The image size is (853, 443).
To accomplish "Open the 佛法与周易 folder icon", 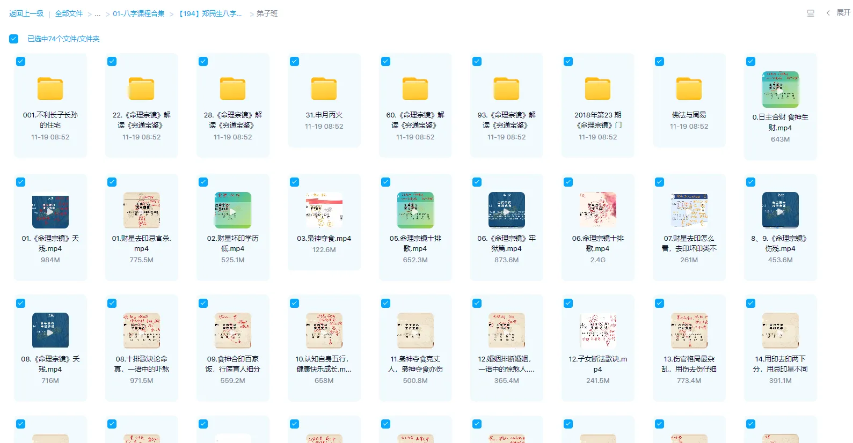I will coord(689,88).
